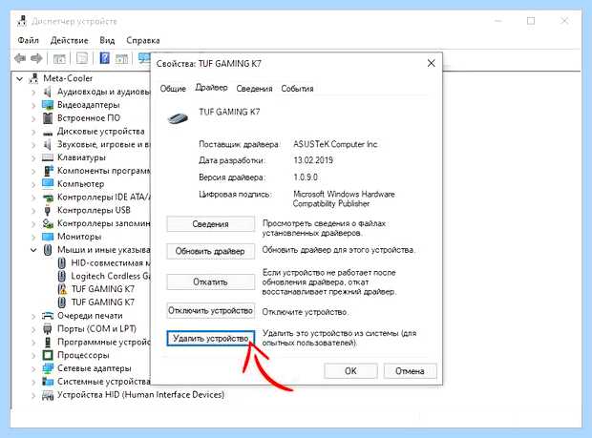592x438 pixels.
Task: Expand the Клавиатуры node
Action: pyautogui.click(x=33, y=157)
